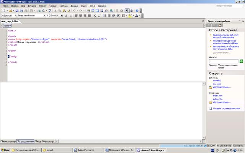Toggle Justify alignment
Viewport: 245px width, 153px height.
(89, 16)
